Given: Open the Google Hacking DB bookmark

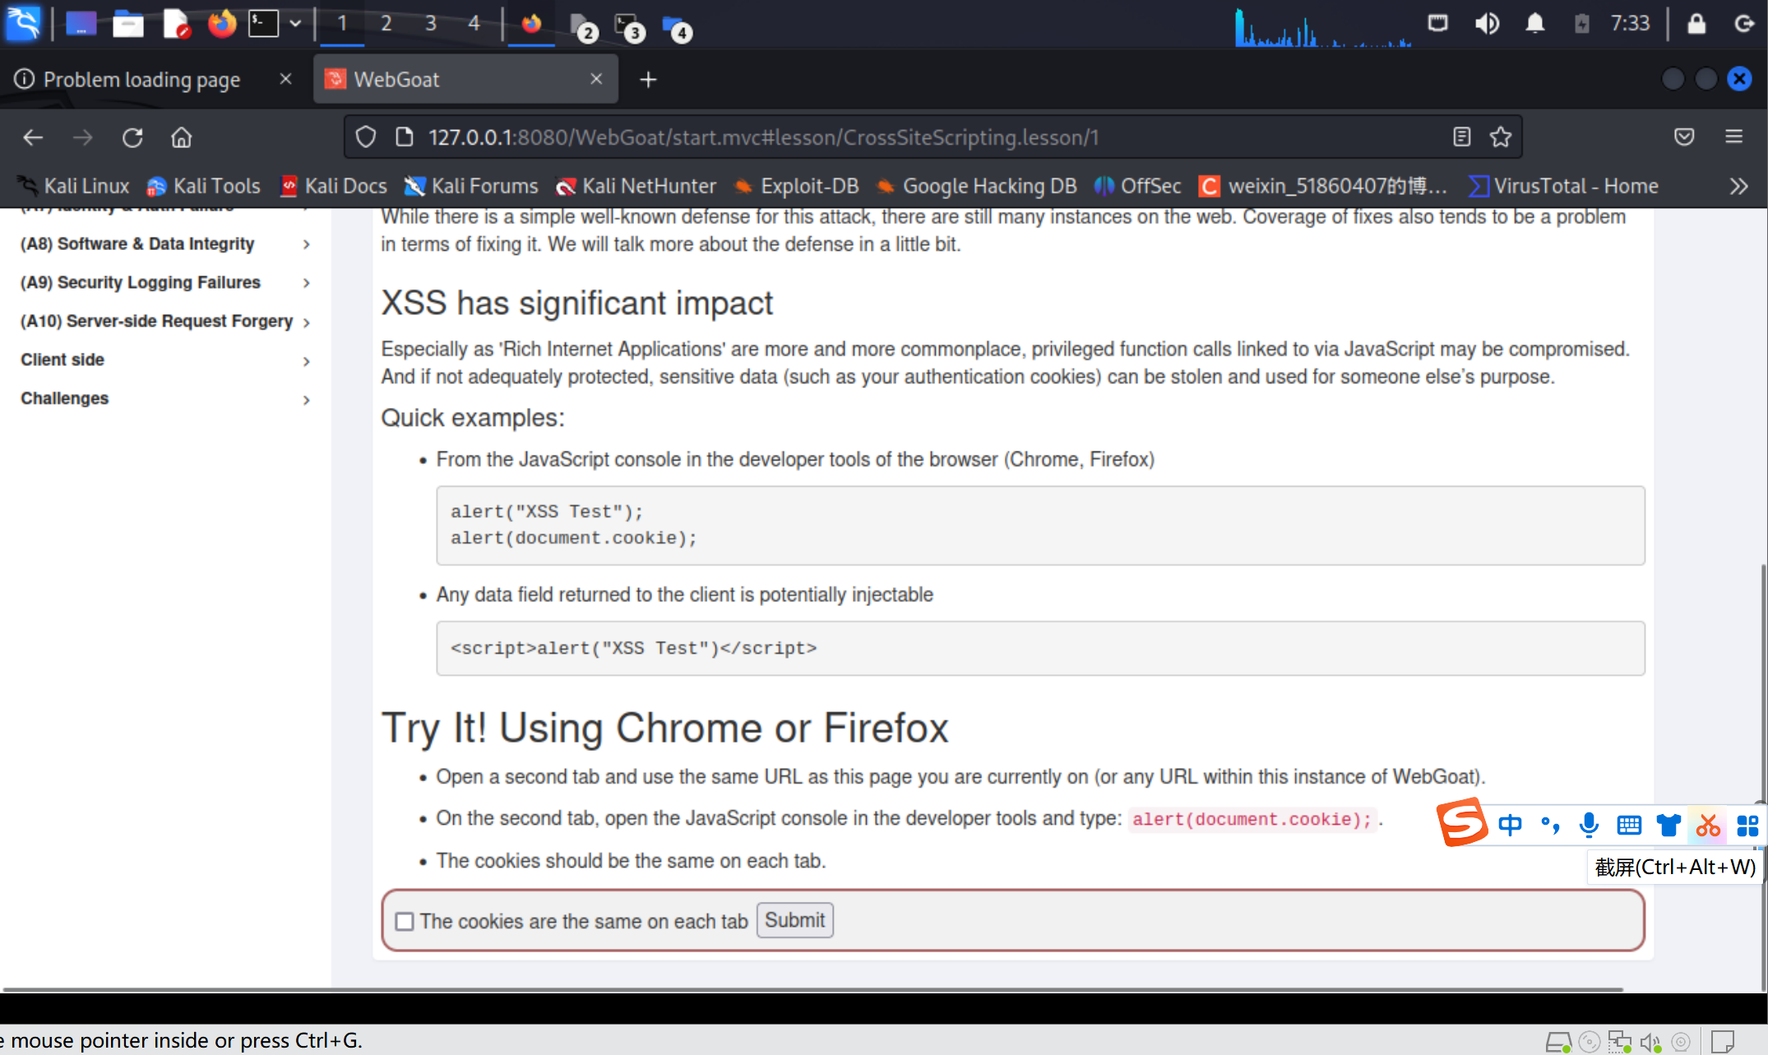Looking at the screenshot, I should [x=976, y=187].
